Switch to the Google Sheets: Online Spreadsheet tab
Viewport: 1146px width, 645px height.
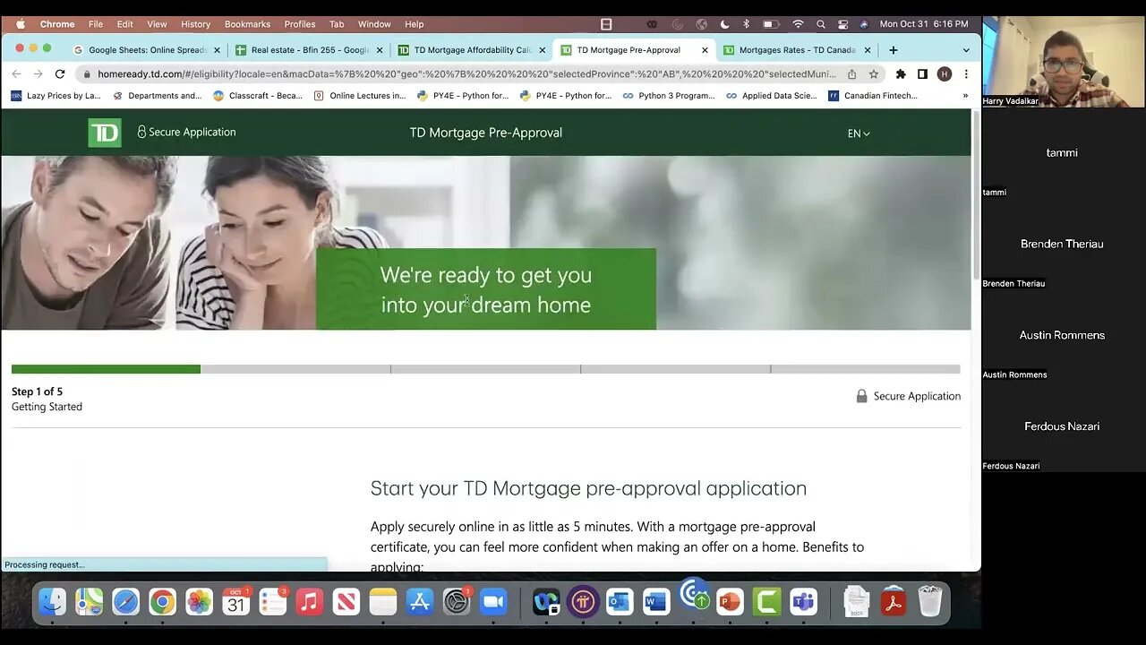147,50
